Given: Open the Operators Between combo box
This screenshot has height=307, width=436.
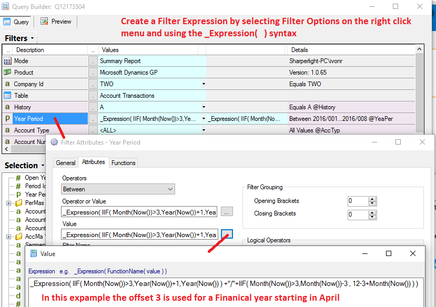Looking at the screenshot, I should (x=118, y=189).
